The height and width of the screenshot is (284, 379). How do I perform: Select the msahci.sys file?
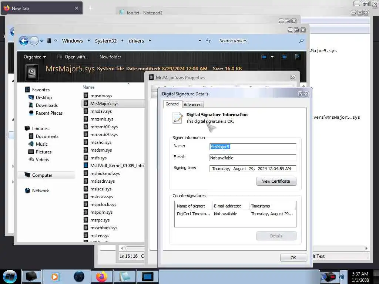coord(101,142)
